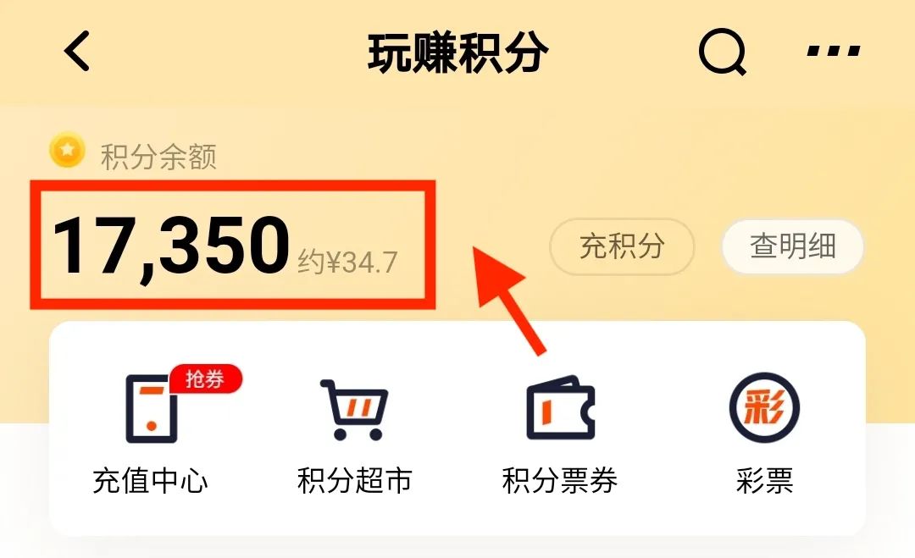Tap the gold coin icon beside 积分余额
Image resolution: width=915 pixels, height=558 pixels.
[x=67, y=151]
